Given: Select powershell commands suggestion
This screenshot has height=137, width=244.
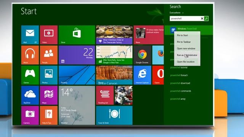Looking at the screenshot, I should click(180, 91).
